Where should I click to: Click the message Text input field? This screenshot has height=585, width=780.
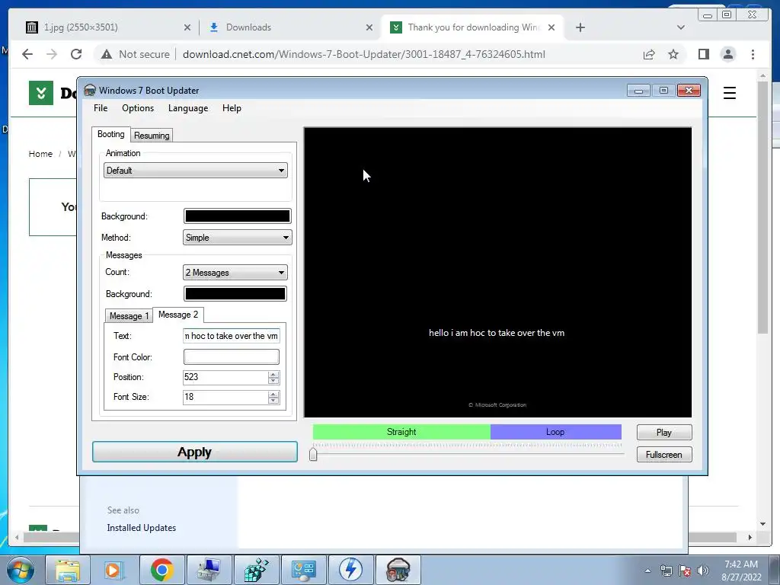click(232, 336)
